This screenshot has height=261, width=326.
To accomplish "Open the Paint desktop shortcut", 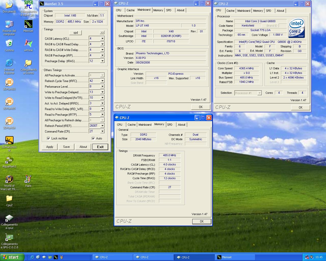I will (28, 181).
